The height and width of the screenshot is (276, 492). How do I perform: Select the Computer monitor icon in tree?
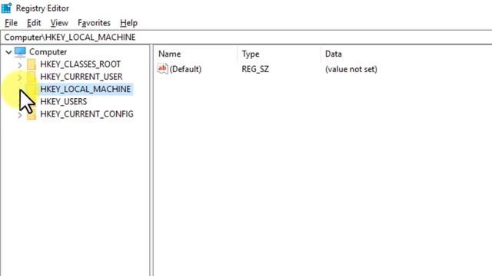20,52
